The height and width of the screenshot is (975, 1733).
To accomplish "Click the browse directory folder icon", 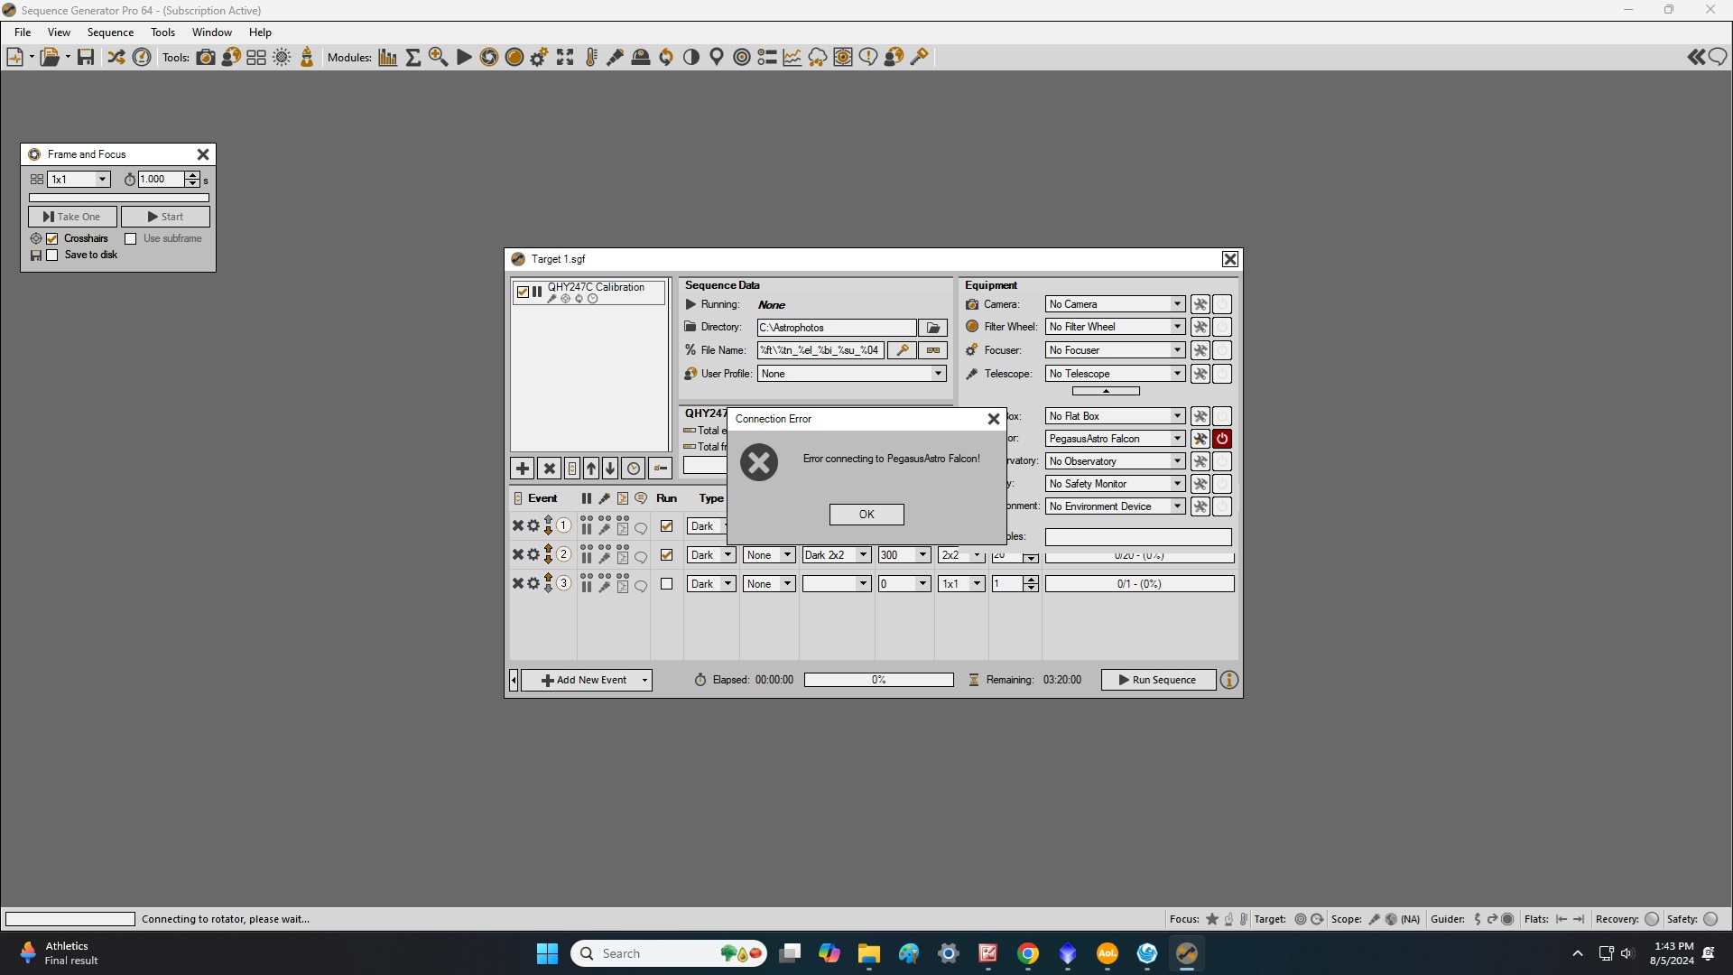I will coord(933,328).
